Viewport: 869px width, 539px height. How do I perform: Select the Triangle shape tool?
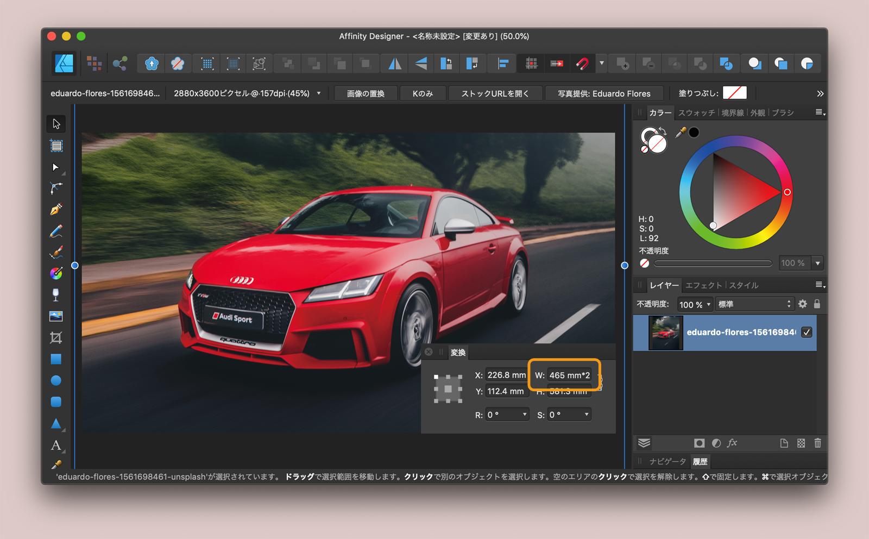[x=56, y=423]
